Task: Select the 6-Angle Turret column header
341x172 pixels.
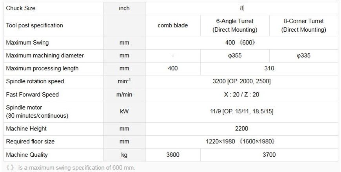Action: 235,25
